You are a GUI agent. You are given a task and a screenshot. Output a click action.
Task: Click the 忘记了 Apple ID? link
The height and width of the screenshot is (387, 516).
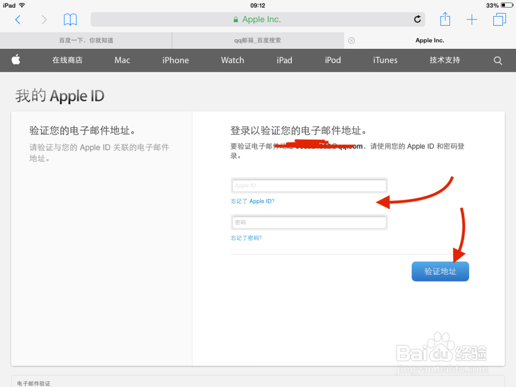252,201
